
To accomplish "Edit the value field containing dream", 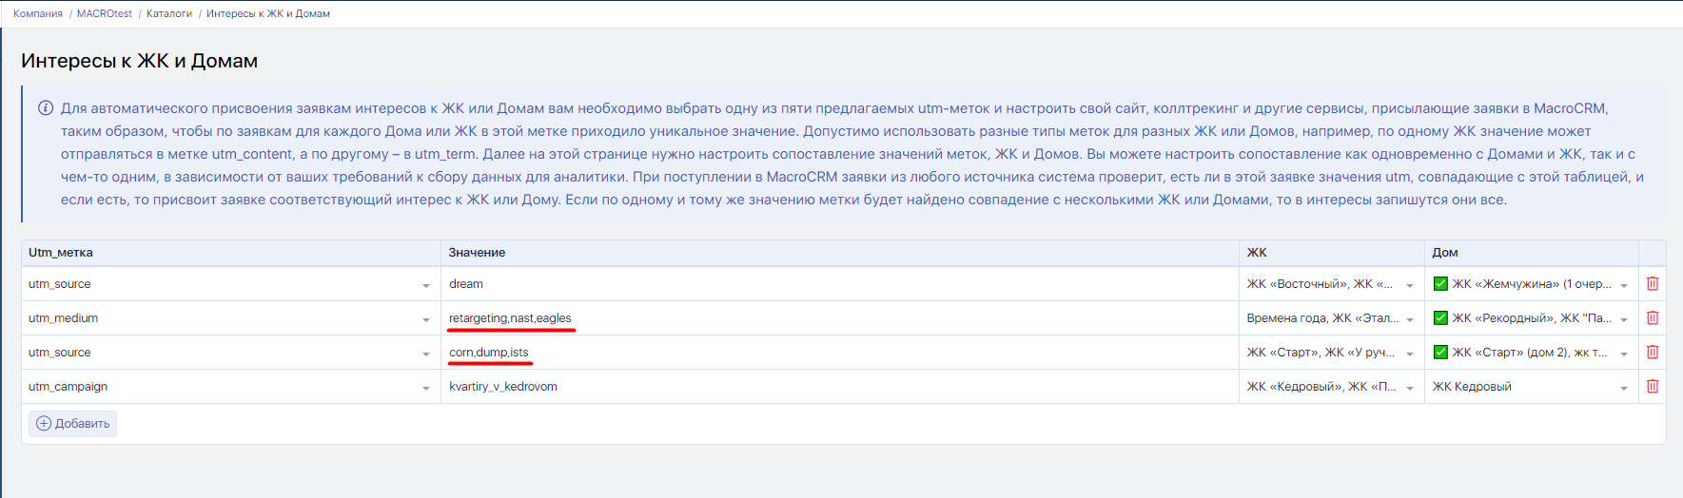I will 837,284.
